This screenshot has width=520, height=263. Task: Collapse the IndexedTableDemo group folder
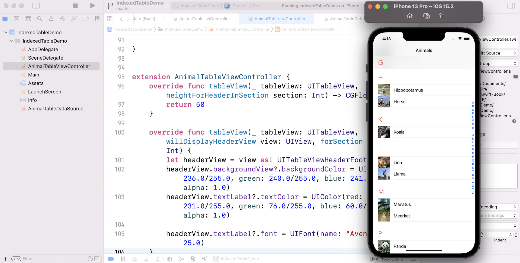pos(11,41)
